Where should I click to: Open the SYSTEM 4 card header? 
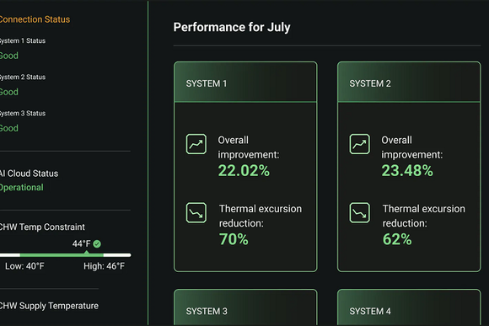click(409, 308)
